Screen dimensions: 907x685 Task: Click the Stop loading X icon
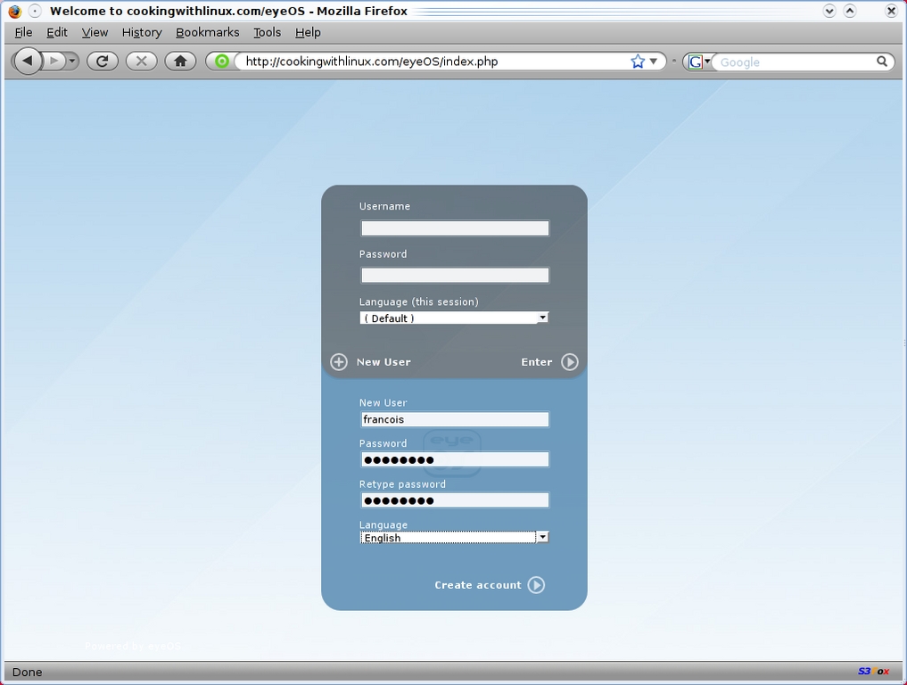tap(141, 61)
